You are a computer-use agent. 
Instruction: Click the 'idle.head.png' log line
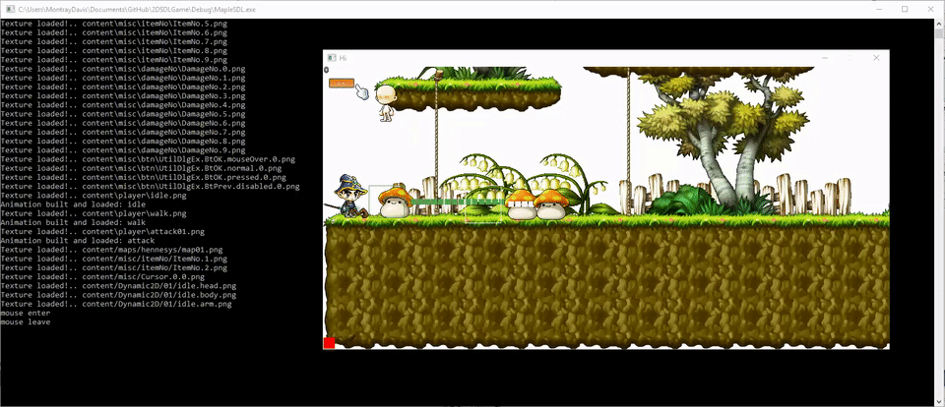[118, 286]
